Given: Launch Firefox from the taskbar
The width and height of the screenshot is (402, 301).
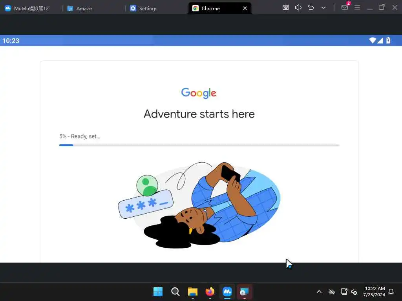Looking at the screenshot, I should tap(210, 292).
